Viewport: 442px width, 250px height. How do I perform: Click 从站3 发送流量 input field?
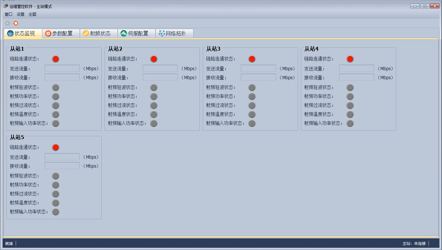pyautogui.click(x=258, y=68)
